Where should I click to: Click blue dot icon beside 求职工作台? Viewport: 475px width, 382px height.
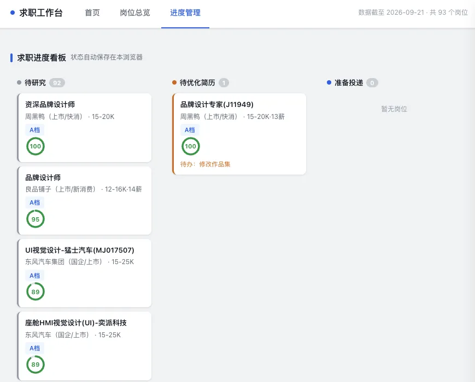[13, 13]
